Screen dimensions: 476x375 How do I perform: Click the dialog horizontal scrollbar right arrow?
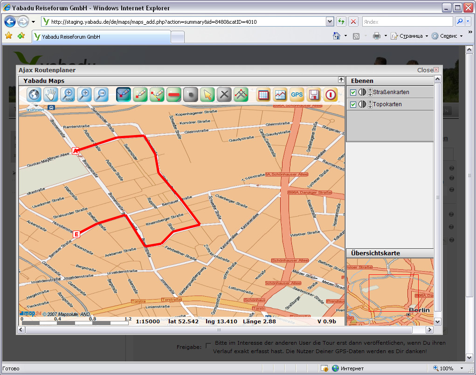pyautogui.click(x=429, y=329)
